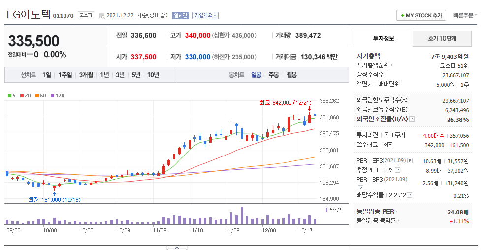
Task: Select the 3개월 line chart period
Action: [x=86, y=75]
